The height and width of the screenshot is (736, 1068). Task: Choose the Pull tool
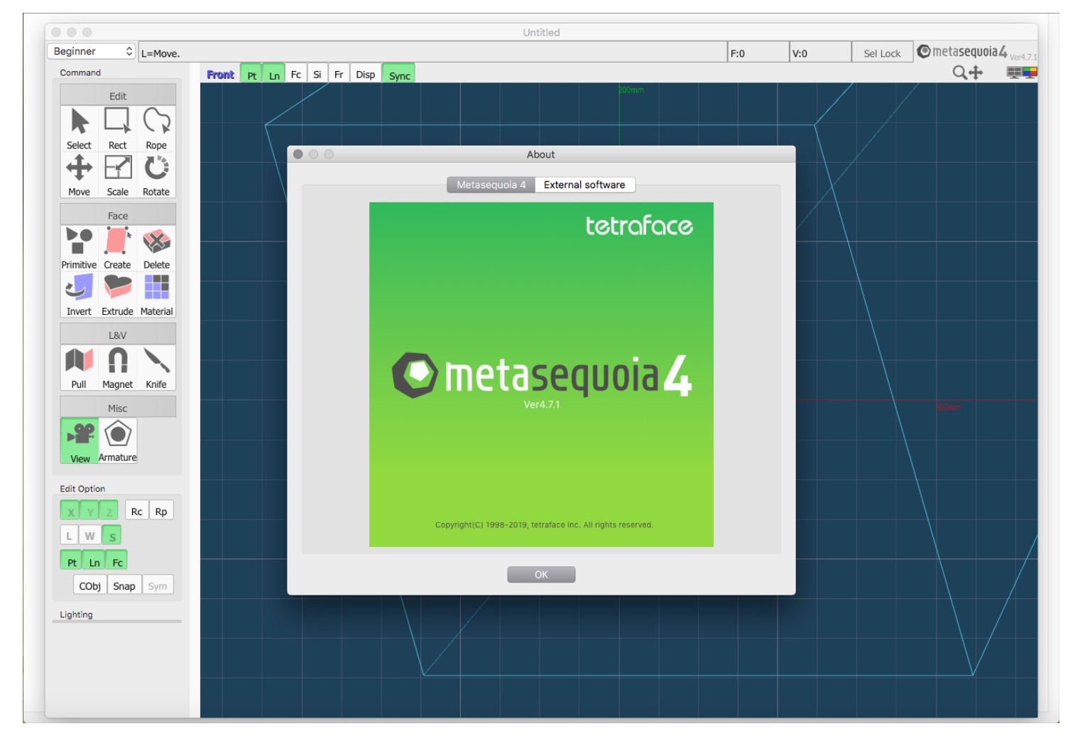79,368
